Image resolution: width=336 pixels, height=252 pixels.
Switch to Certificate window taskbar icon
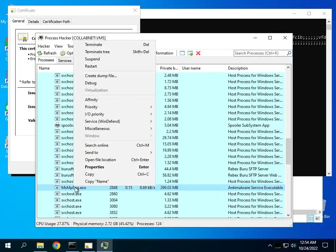pos(88,245)
